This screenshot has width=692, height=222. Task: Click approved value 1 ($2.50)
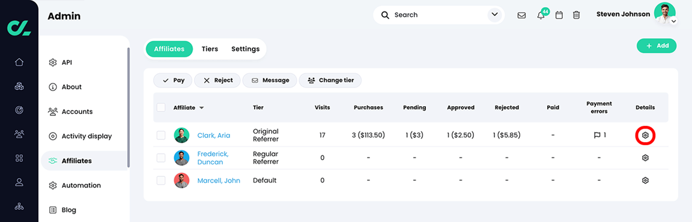click(461, 135)
